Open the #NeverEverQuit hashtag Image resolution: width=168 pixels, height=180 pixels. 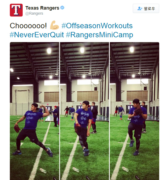coord(37,35)
